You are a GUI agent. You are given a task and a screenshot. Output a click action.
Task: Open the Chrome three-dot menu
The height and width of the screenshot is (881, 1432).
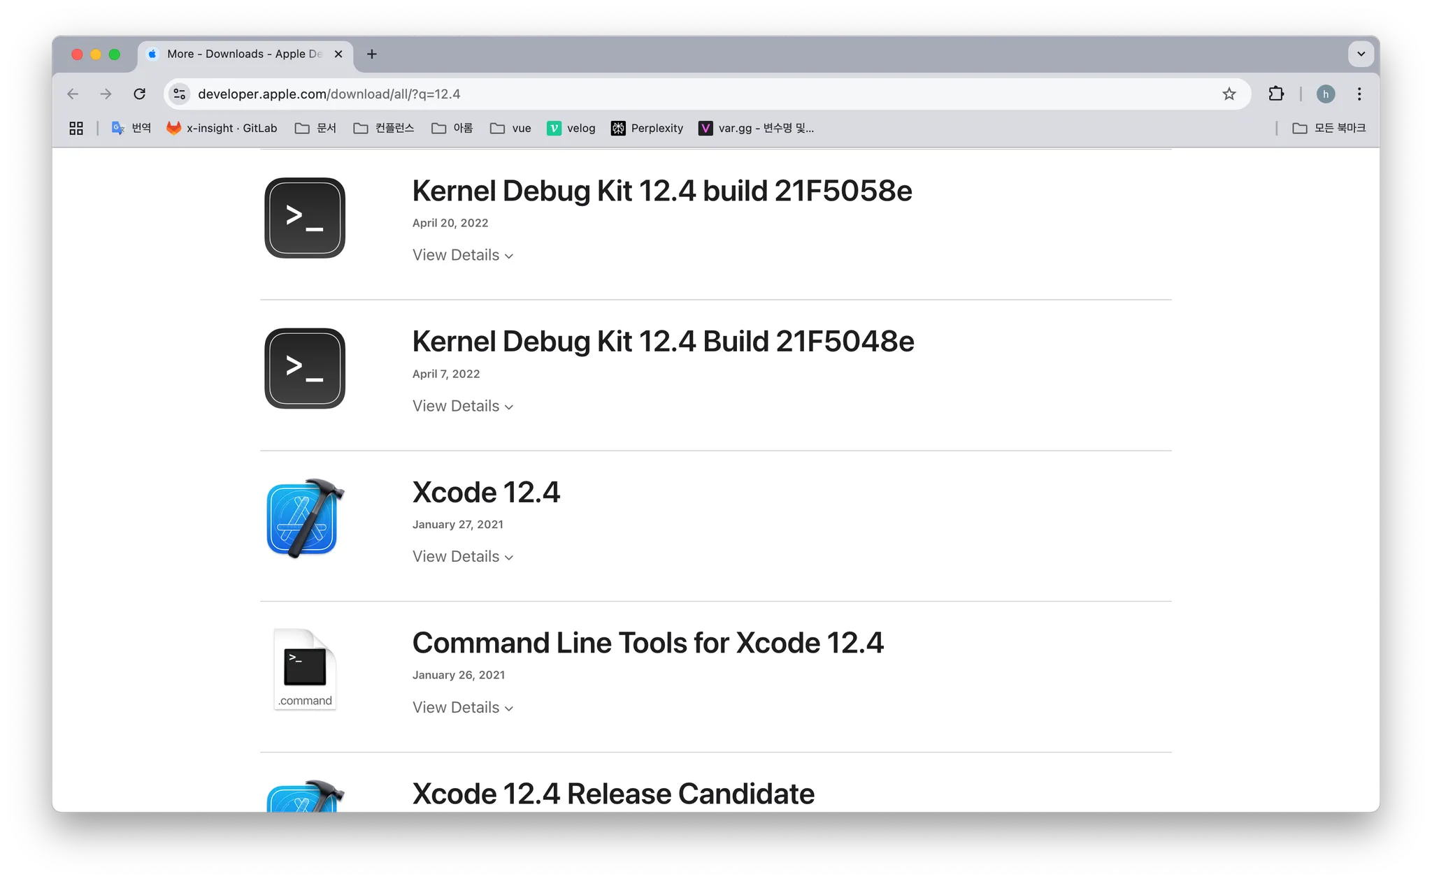point(1359,94)
